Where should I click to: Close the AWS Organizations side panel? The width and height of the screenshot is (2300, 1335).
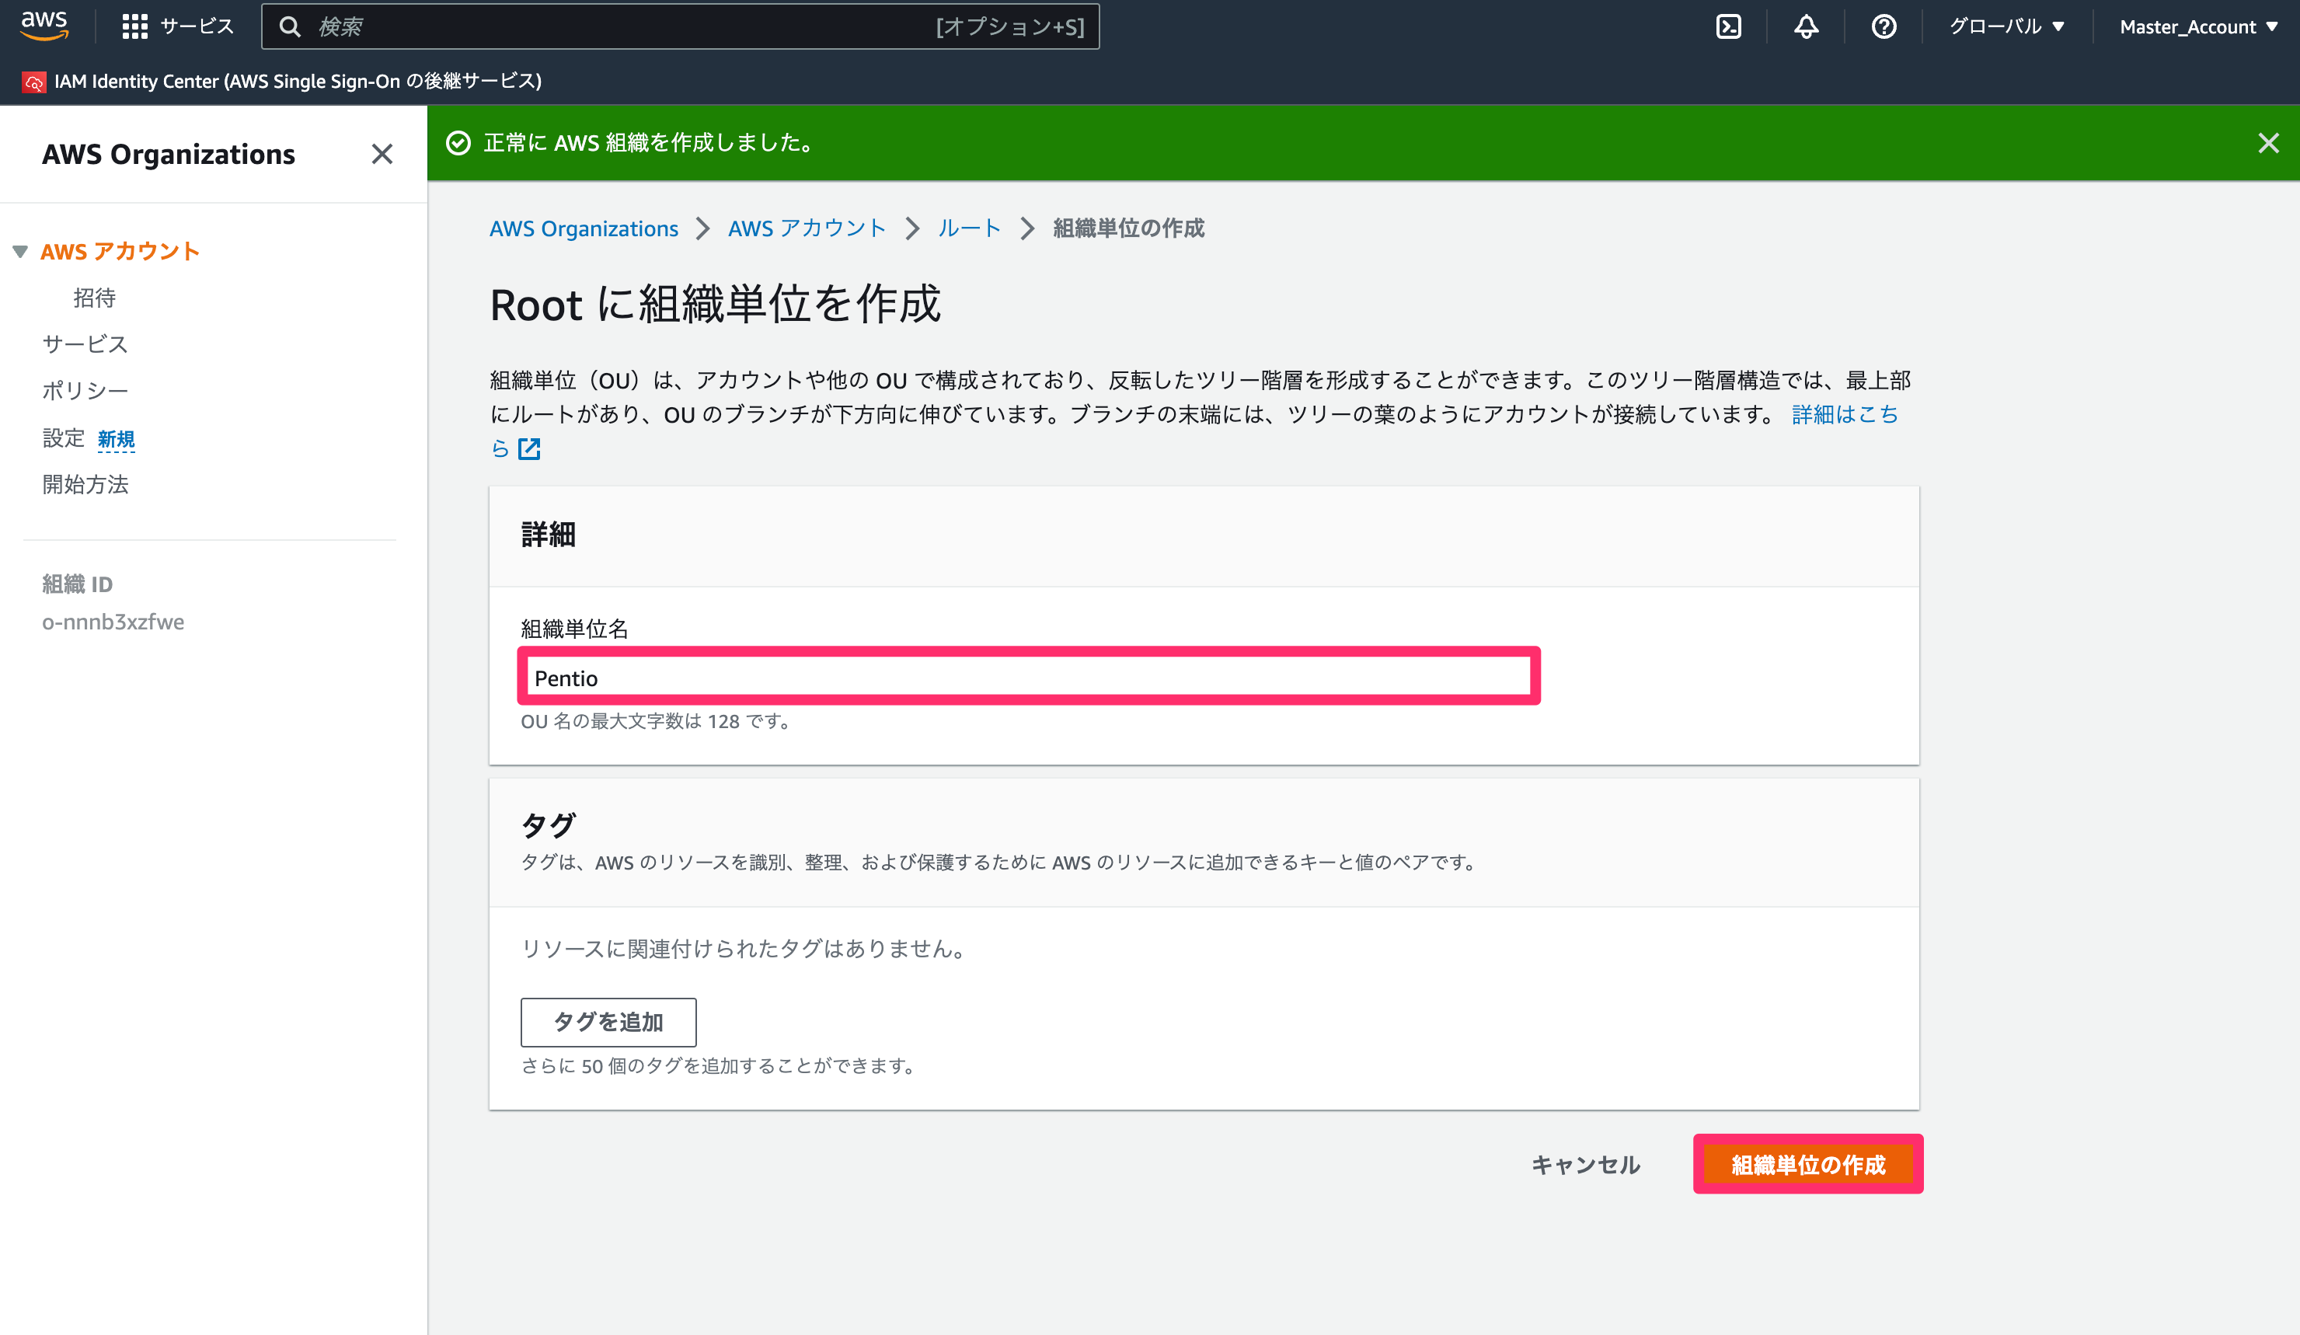(382, 154)
